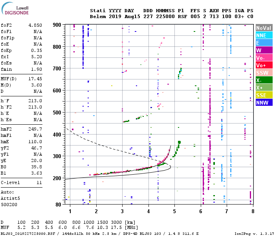Viewport: 275px width, 236px height.
Task: Click the RSF program value
Action: (x=182, y=17)
